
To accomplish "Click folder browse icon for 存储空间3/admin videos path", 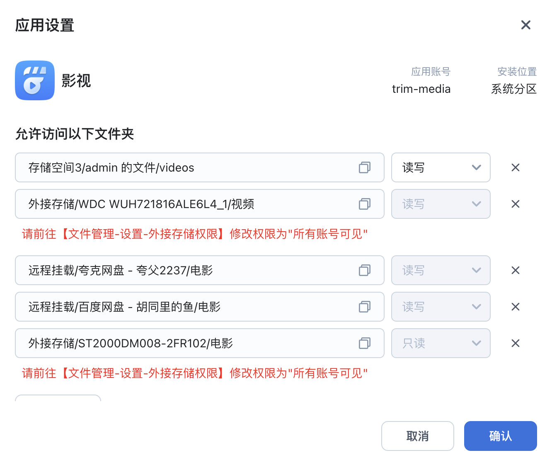I will click(365, 167).
